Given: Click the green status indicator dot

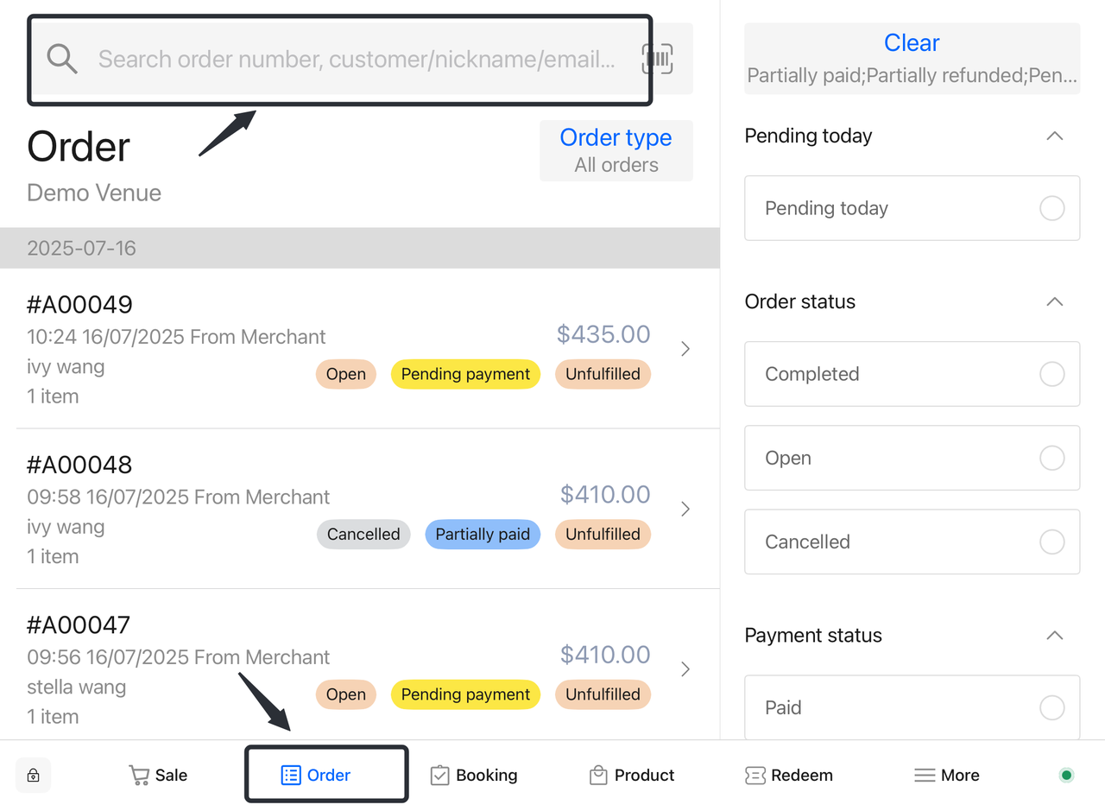Looking at the screenshot, I should (1066, 776).
